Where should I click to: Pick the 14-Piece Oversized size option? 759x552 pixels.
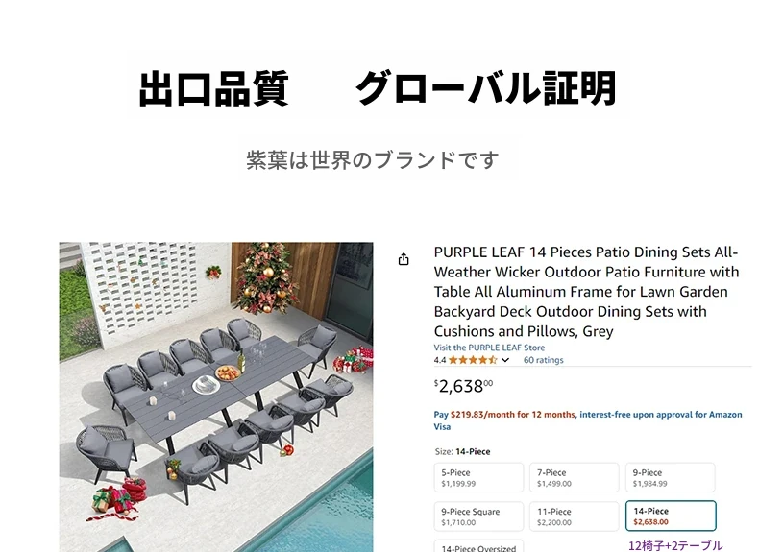(478, 546)
